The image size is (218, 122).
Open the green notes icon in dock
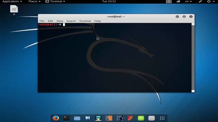(141, 118)
